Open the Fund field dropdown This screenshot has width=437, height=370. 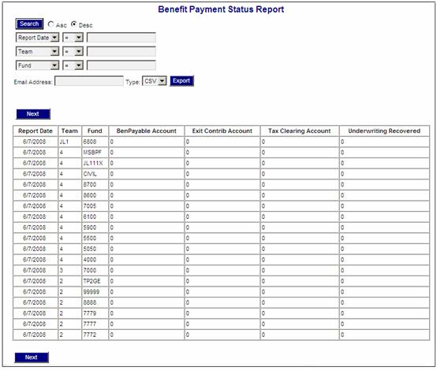(37, 65)
